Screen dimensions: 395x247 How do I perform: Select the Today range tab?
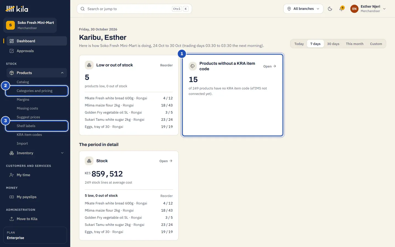299,44
